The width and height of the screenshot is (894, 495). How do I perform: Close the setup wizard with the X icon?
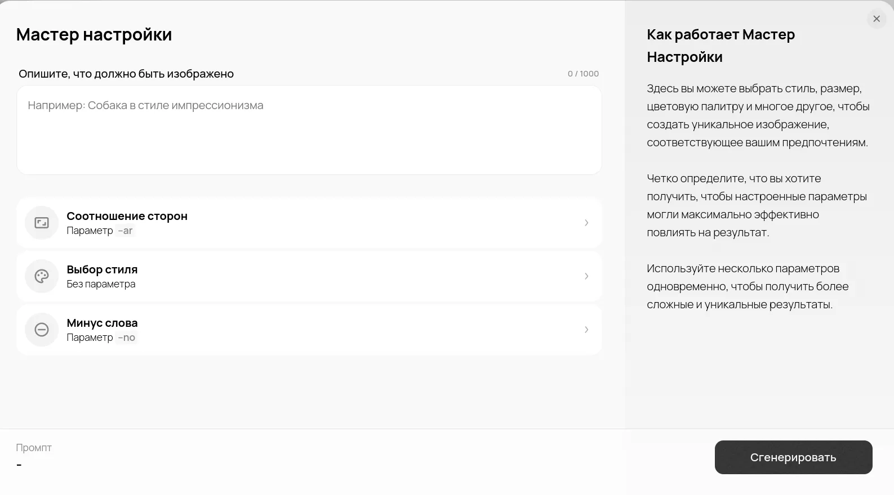(877, 19)
